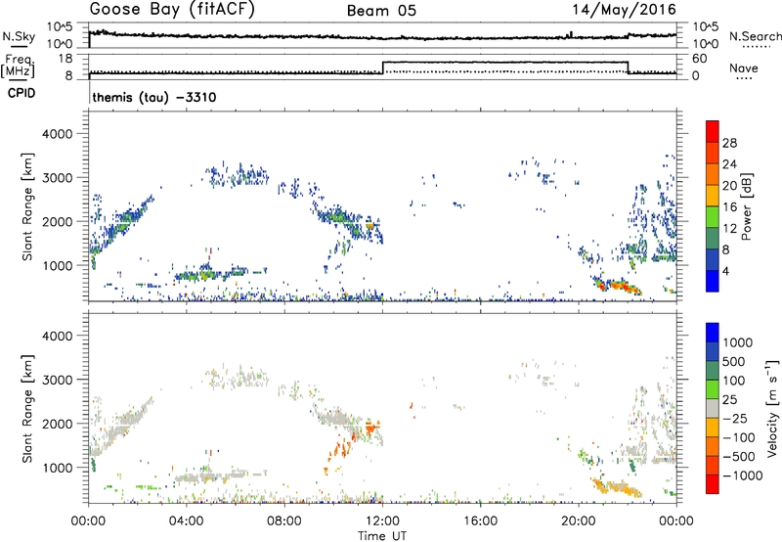Select the "Beam 05" heading
Viewport: 782px width, 542px height.
tap(381, 11)
